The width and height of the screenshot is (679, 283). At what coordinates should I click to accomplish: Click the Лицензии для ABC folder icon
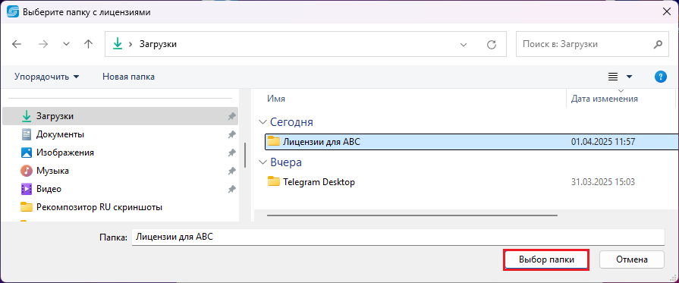[274, 141]
